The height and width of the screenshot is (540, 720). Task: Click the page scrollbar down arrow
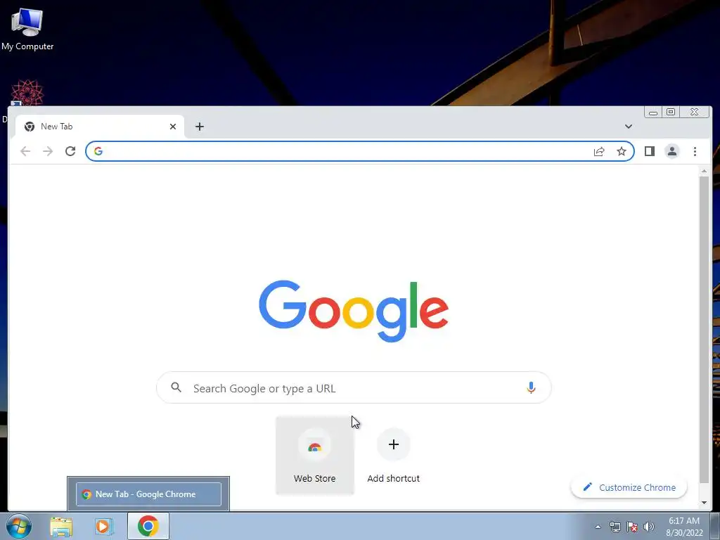point(704,502)
